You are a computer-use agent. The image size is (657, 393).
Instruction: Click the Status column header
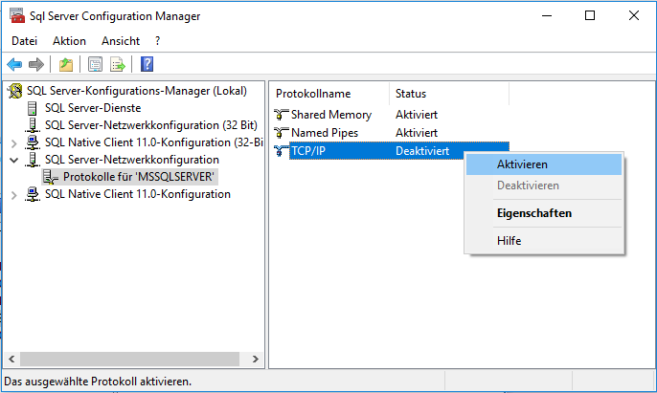tap(449, 94)
